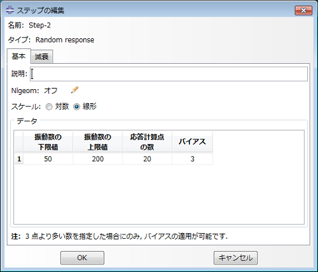Click the OK button

click(x=82, y=258)
